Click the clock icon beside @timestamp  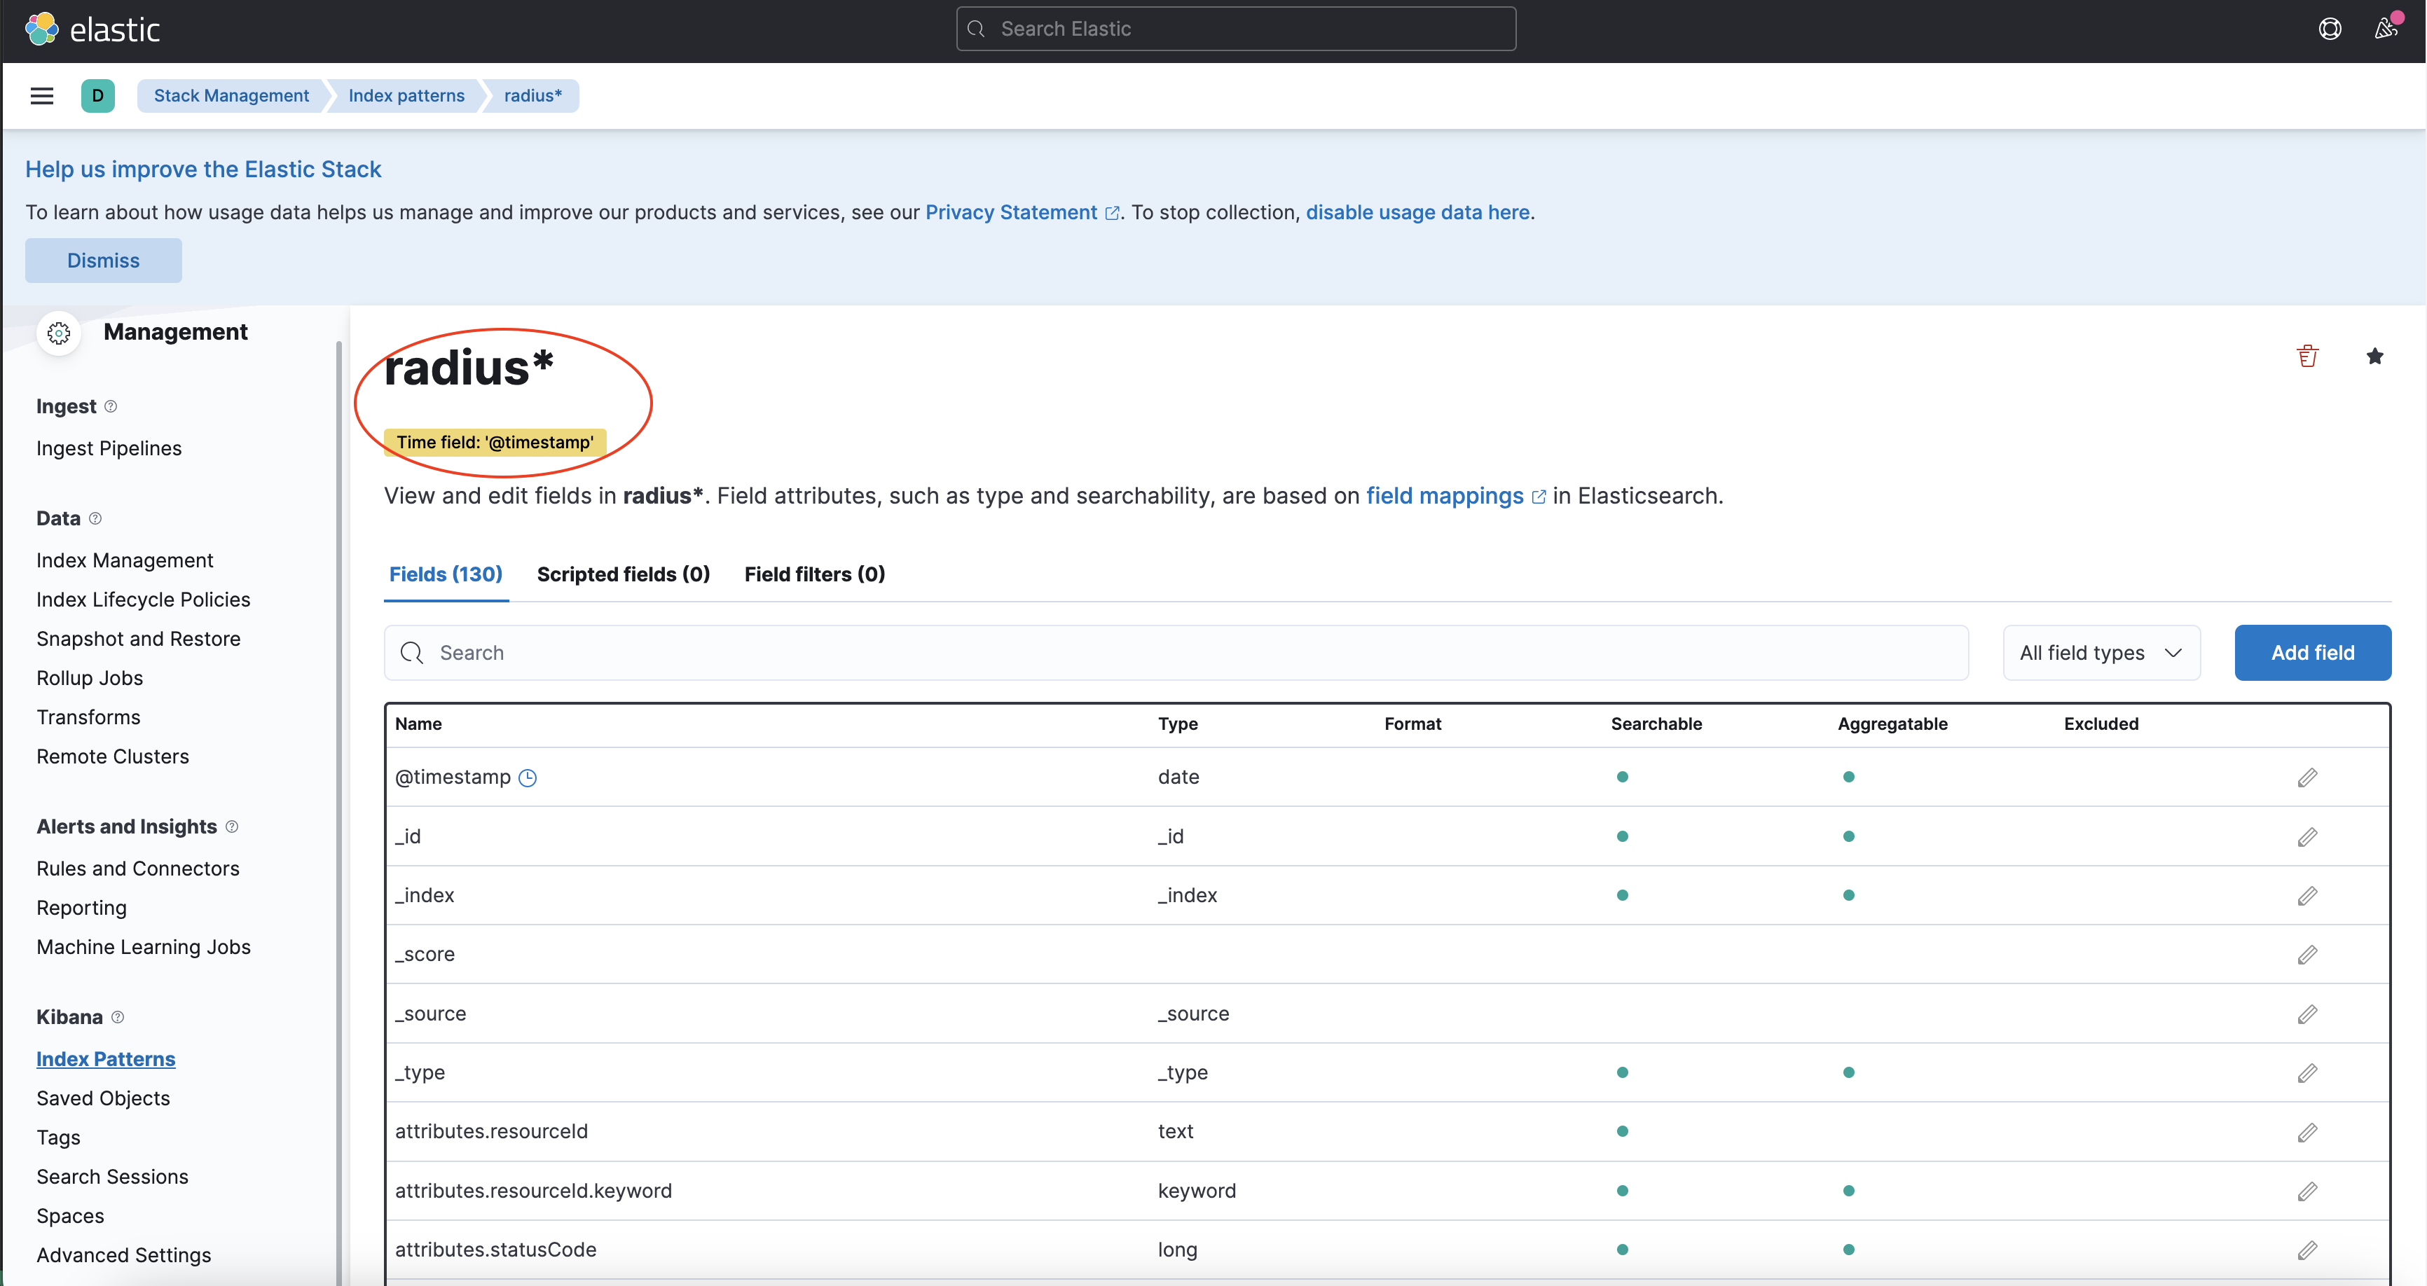[528, 777]
